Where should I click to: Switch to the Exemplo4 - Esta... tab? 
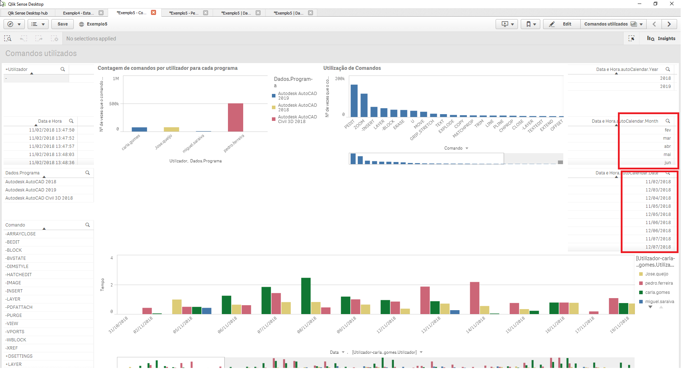click(78, 13)
